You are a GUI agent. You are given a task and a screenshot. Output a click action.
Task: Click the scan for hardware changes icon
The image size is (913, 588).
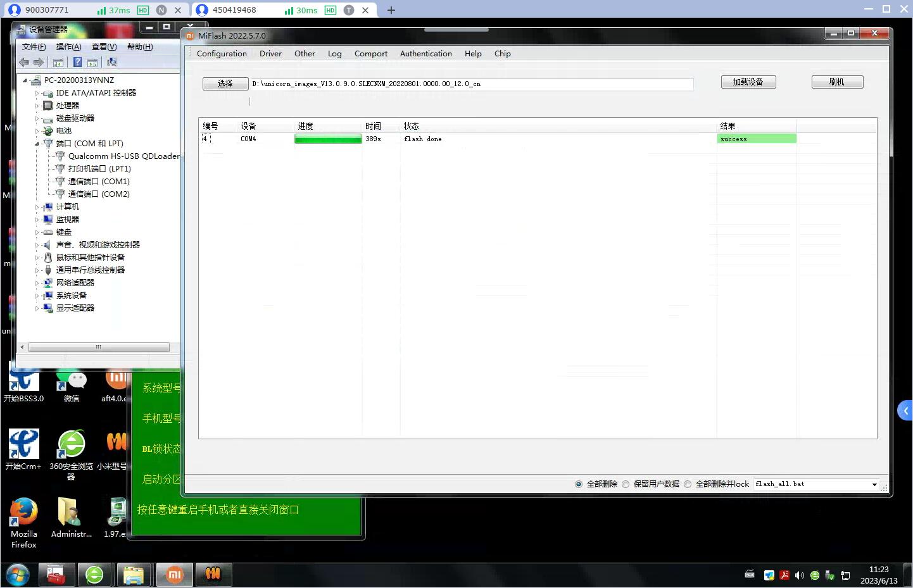click(112, 62)
